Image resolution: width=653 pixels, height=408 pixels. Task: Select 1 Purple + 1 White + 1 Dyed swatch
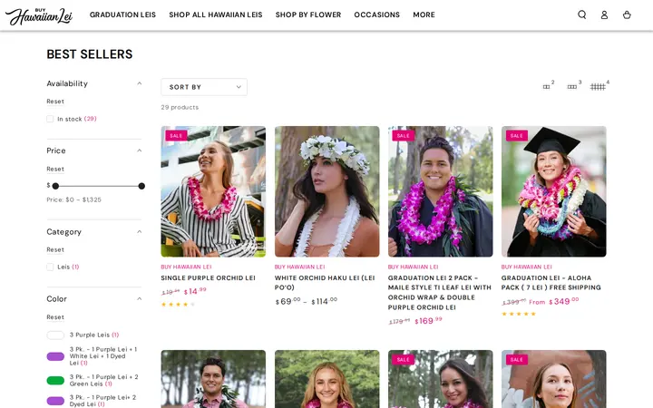55,356
